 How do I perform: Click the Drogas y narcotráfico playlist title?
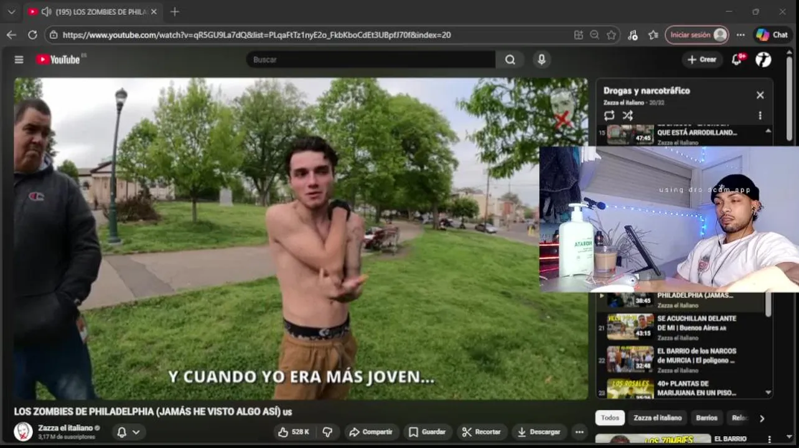pos(647,91)
